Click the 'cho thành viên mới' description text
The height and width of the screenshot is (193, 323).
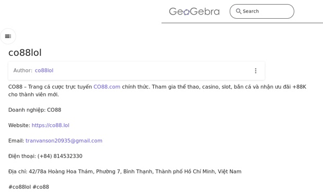tap(33, 94)
